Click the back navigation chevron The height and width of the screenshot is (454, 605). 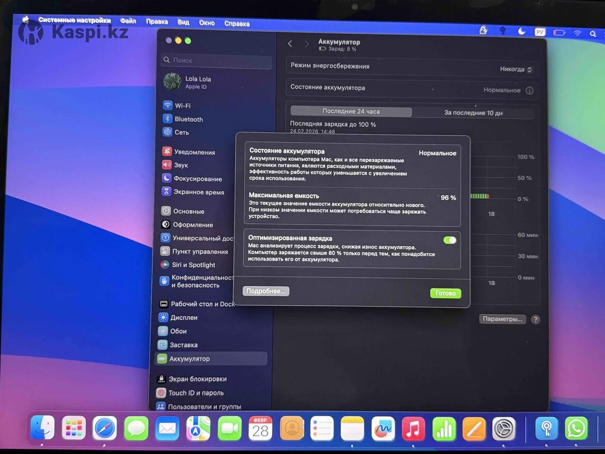(290, 44)
